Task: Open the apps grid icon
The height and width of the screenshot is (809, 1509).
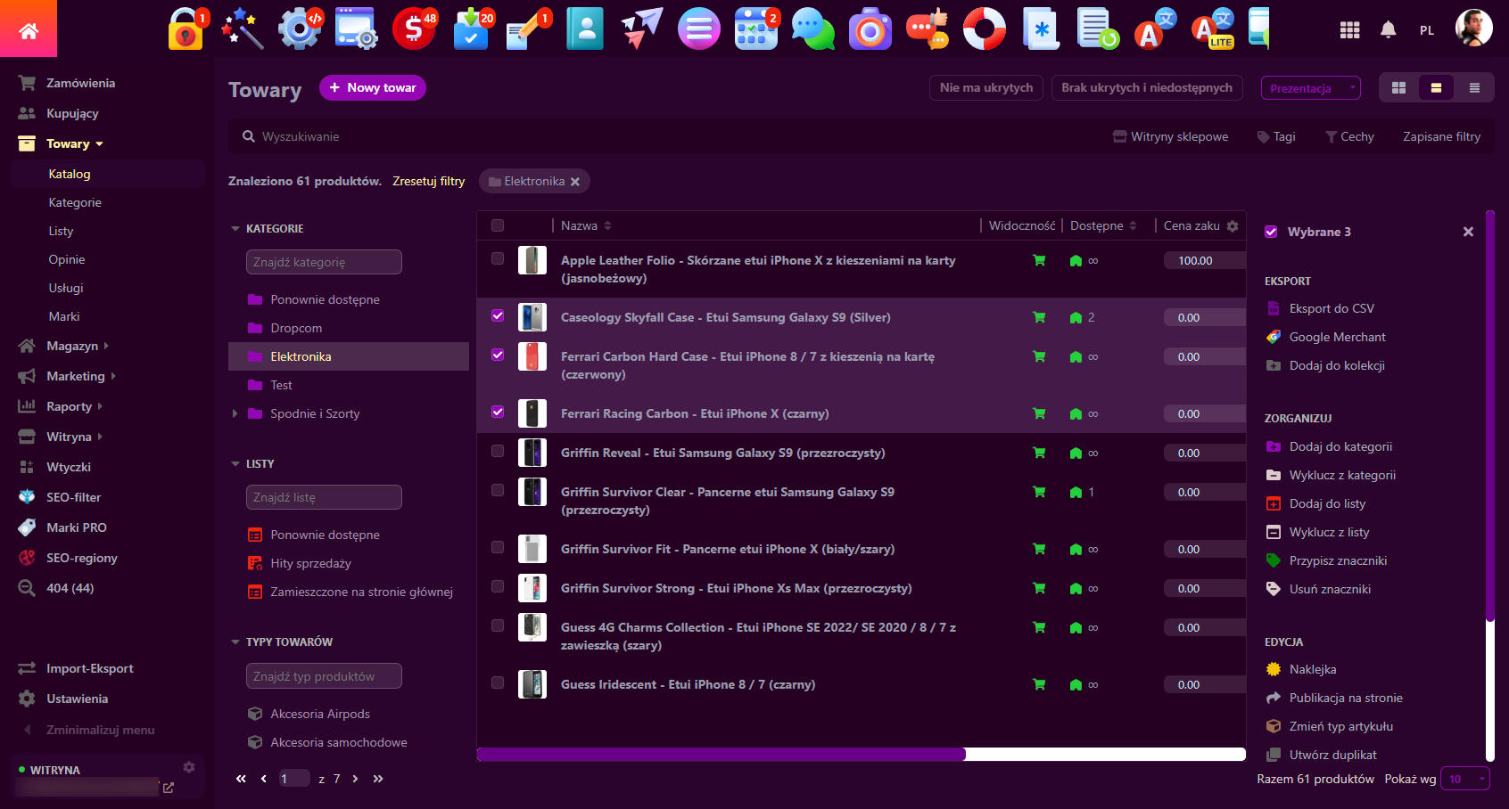Action: tap(1349, 30)
